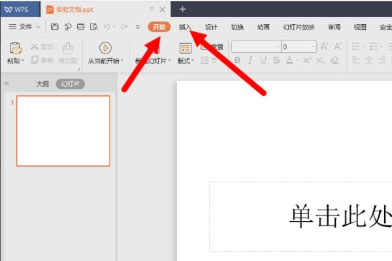
Task: Expand the 从当前开始 dropdown arrow
Action: (x=122, y=61)
